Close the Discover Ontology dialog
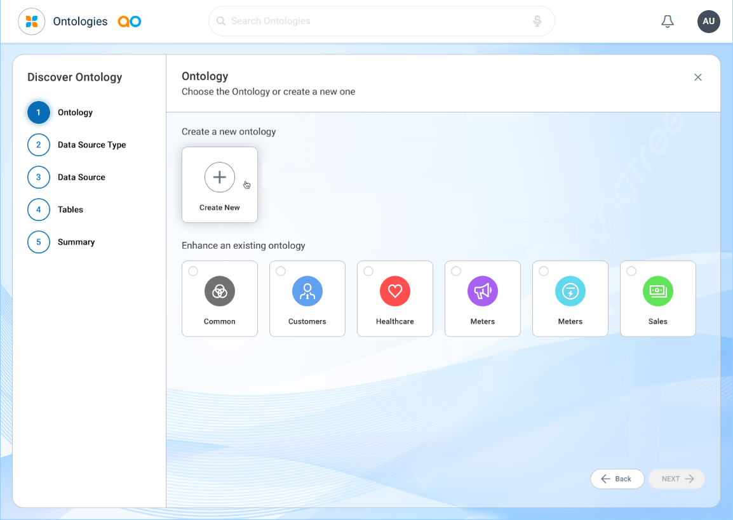This screenshot has height=520, width=733. click(698, 77)
